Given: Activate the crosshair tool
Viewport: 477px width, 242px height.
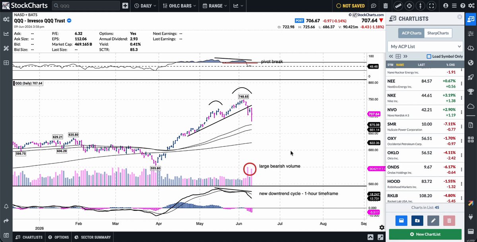Looking at the screenshot, I should click(x=410, y=6).
